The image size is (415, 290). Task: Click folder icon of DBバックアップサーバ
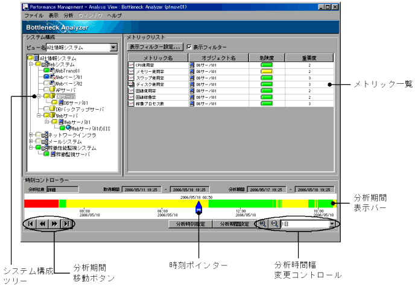click(x=52, y=109)
